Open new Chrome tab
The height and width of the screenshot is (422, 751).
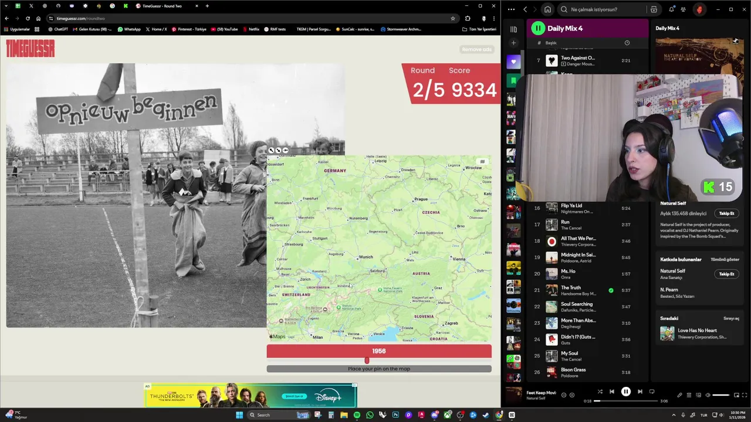pos(207,6)
